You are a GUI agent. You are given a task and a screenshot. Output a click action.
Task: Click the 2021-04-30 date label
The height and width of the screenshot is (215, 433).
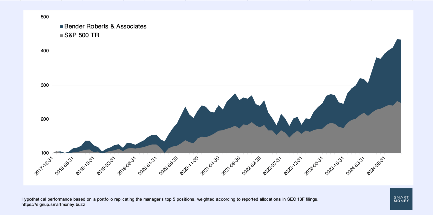coord(210,166)
